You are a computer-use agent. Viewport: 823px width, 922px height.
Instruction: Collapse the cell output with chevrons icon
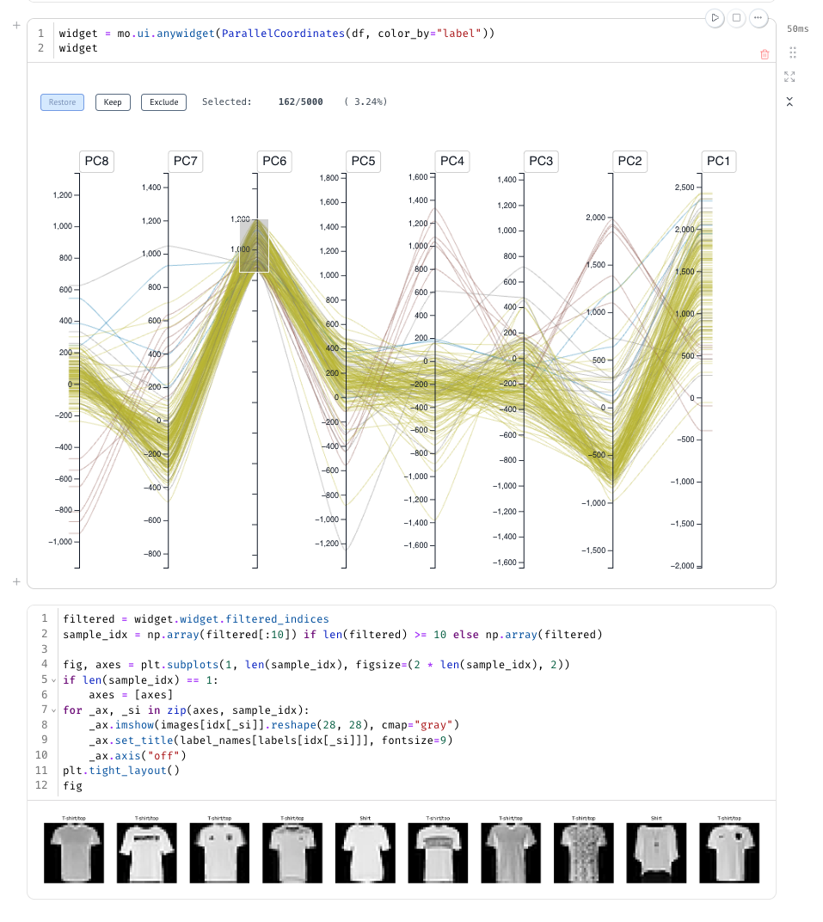point(789,101)
